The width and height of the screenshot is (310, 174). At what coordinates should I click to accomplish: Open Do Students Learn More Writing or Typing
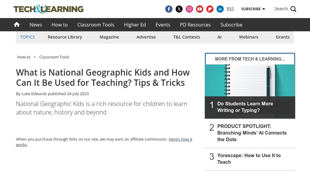tap(245, 107)
